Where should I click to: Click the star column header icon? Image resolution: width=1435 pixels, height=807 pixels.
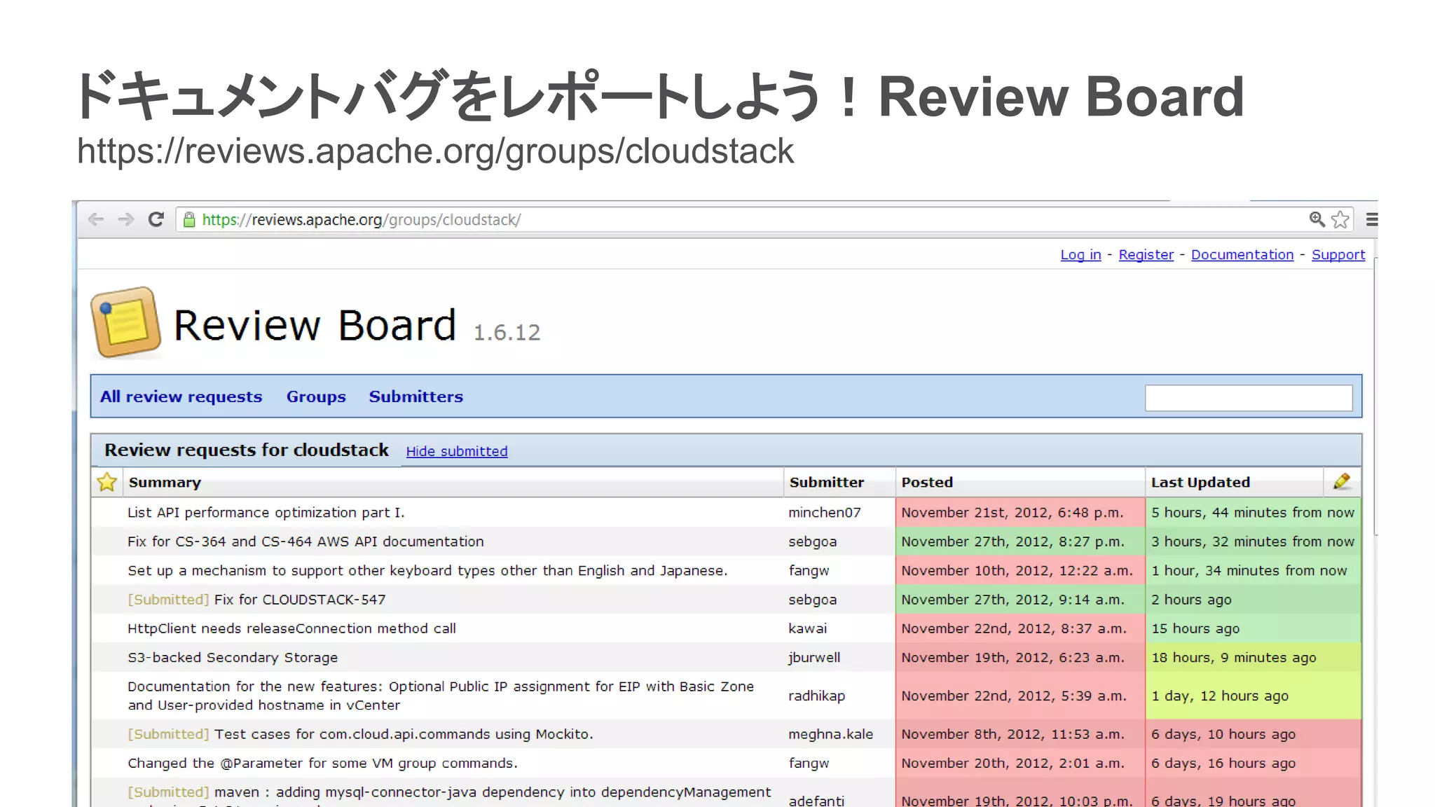107,482
